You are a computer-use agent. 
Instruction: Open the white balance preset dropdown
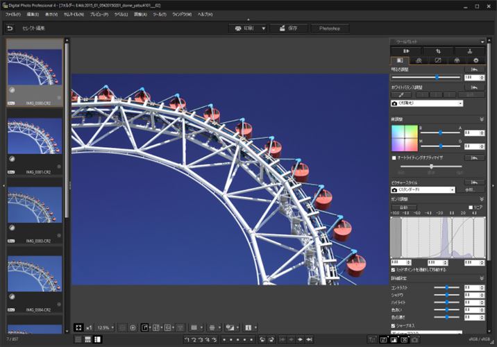(x=427, y=103)
